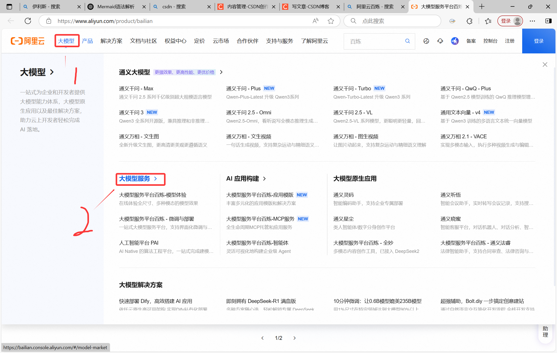The image size is (557, 353).
Task: Click the read aloud icon in address bar
Action: click(x=315, y=21)
